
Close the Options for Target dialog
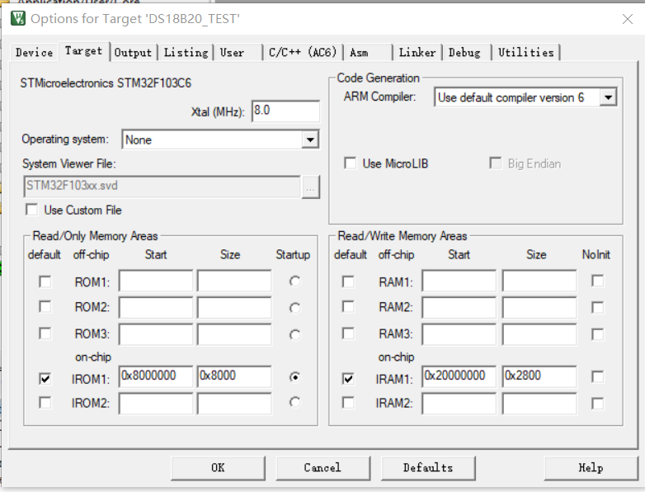628,19
